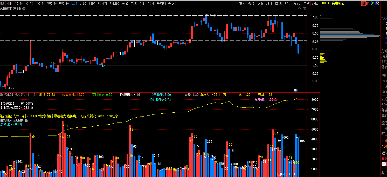Image resolution: width=387 pixels, height=177 pixels.
Task: Activate the 画线 drawing tools button
Action: coord(278,3)
